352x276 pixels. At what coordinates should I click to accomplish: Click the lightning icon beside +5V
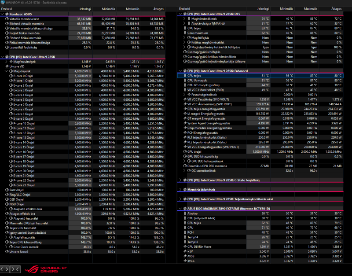tap(185, 251)
